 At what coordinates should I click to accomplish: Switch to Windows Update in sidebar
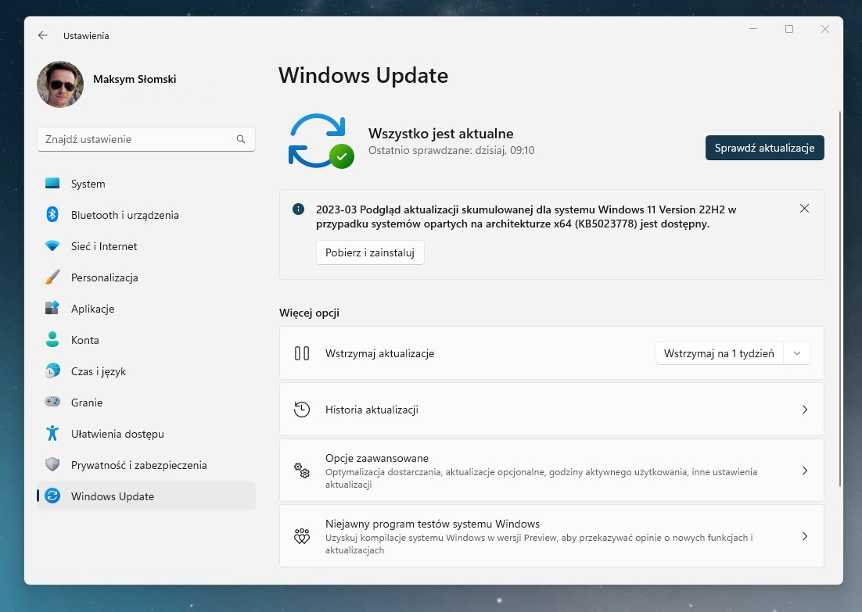[112, 496]
